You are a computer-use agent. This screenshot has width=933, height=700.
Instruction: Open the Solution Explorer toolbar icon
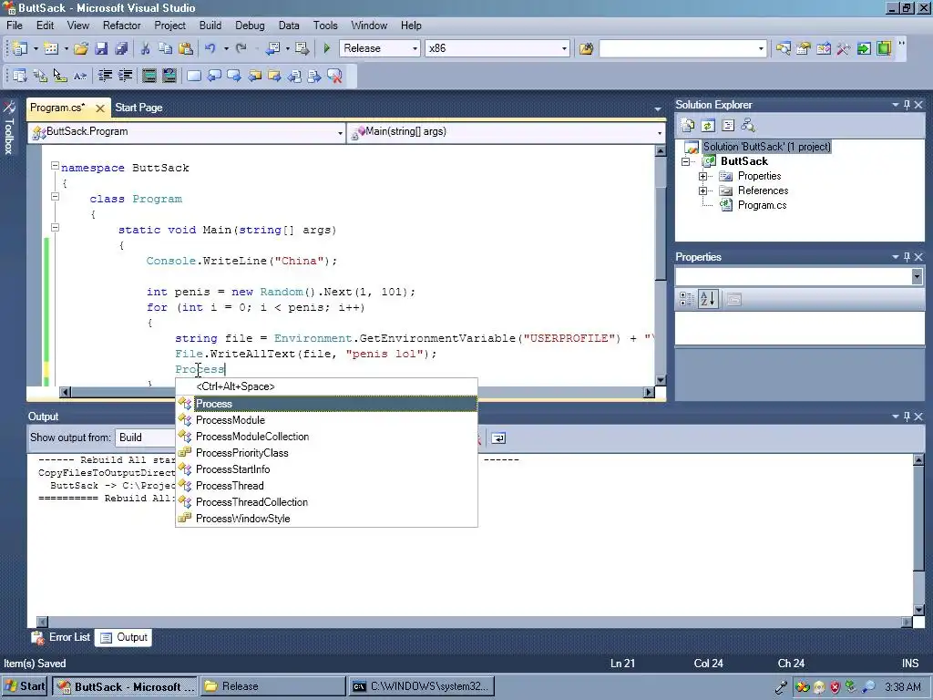783,48
